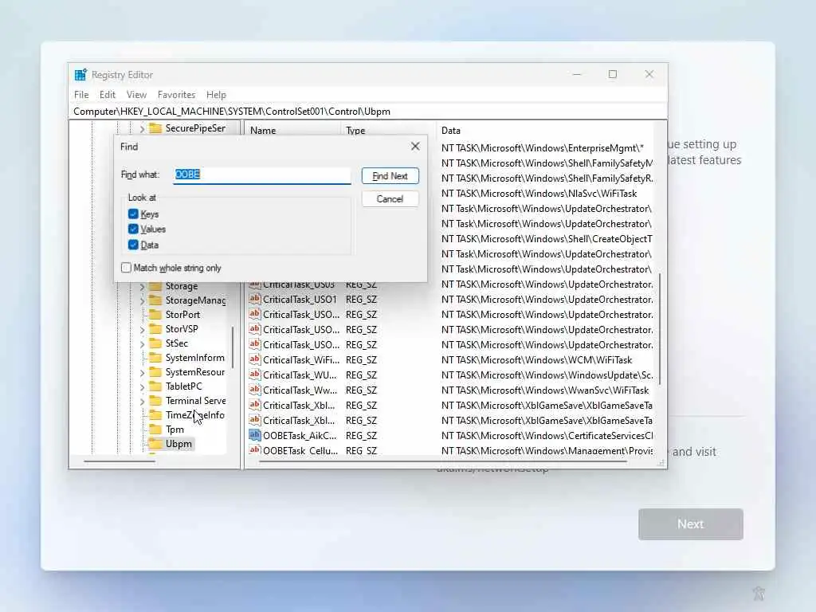The width and height of the screenshot is (816, 612).
Task: Open the accessibility icon on setup screen
Action: pyautogui.click(x=759, y=593)
